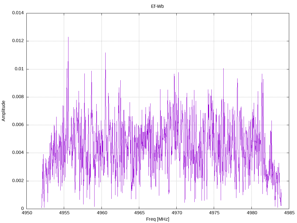The width and height of the screenshot is (297, 223).
Task: Click the tallest spectrum peak near 4955.5 MHz
Action: (x=68, y=37)
